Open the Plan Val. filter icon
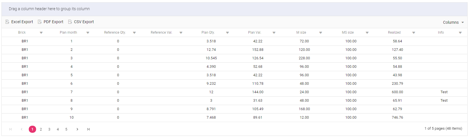Screen dimensions: 469x137 tap(274, 33)
